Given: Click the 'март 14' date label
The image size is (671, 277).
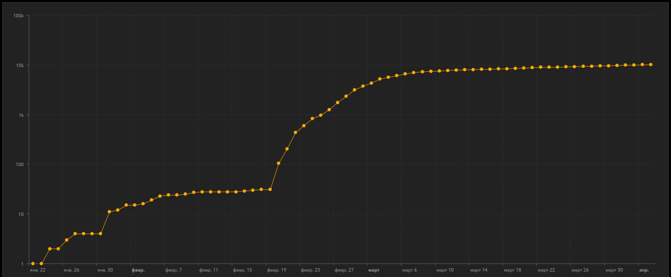Looking at the screenshot, I should (x=479, y=270).
